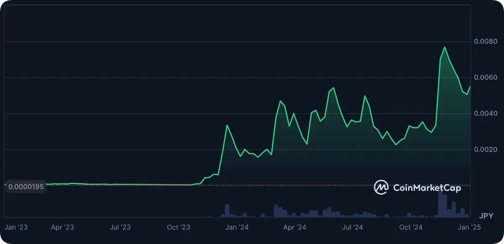Click the volume bar at the Jan '24 price peak
This screenshot has height=244, width=504.
coord(227,210)
